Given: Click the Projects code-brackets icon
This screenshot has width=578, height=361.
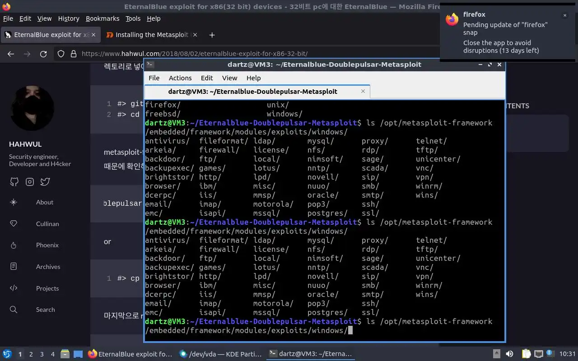Looking at the screenshot, I should point(14,288).
